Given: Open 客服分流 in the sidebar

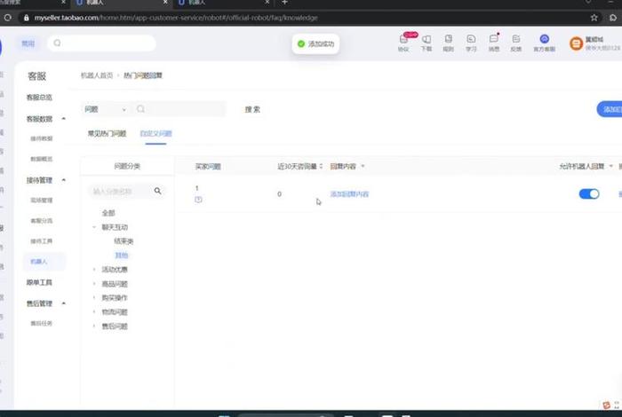Looking at the screenshot, I should coord(41,221).
